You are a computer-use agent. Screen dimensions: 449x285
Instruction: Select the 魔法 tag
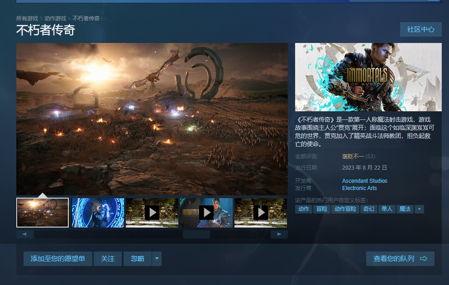(x=405, y=209)
